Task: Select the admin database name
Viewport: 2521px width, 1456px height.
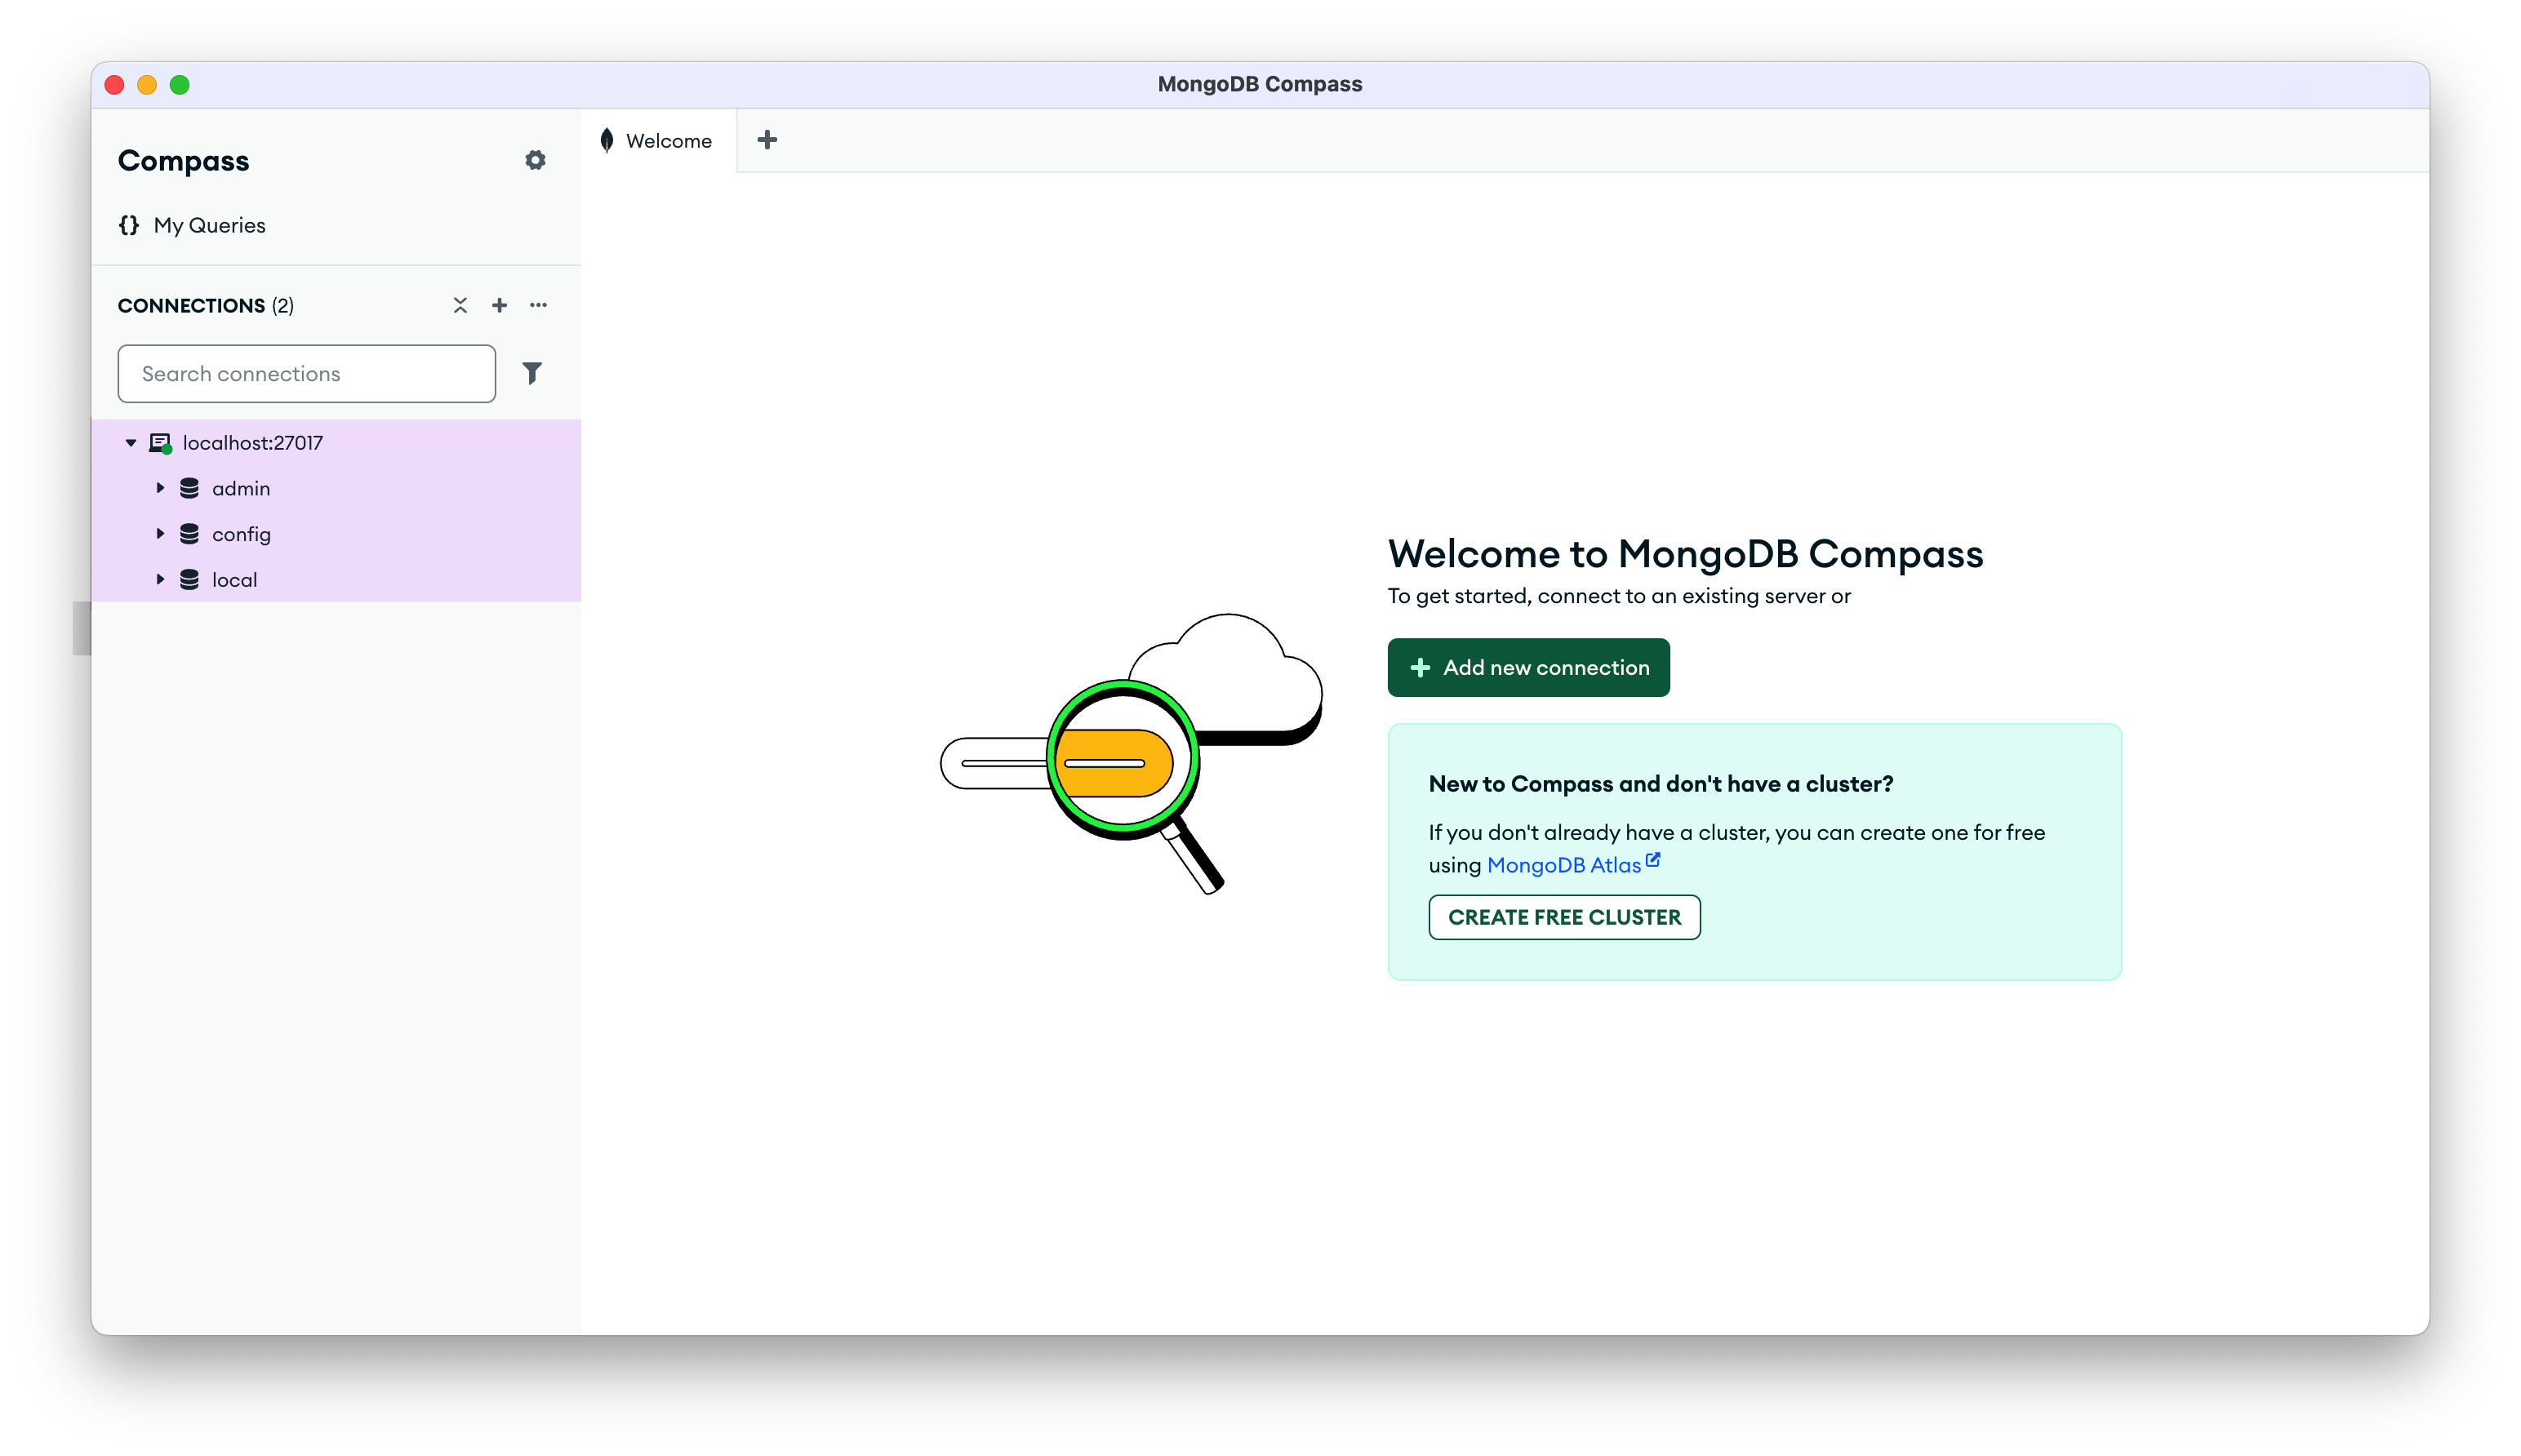Action: [x=241, y=488]
